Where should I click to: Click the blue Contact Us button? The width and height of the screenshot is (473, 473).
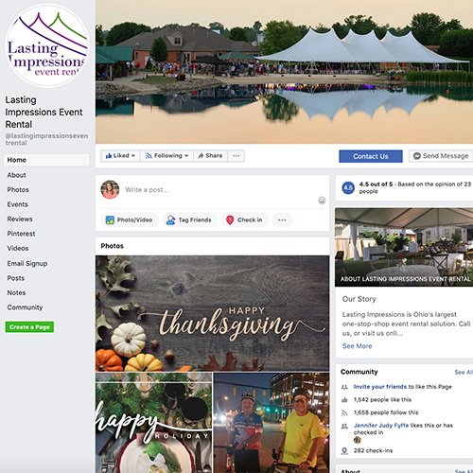point(371,156)
